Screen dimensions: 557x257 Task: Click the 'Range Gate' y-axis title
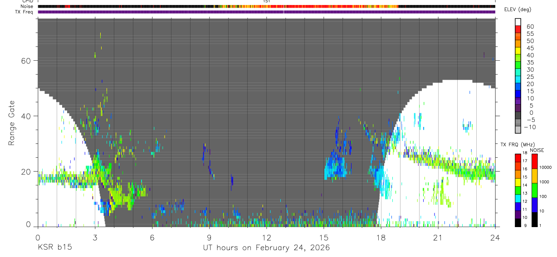pyautogui.click(x=12, y=122)
